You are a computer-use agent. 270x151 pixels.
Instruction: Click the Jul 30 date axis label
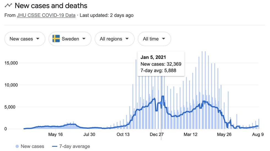coord(89,134)
